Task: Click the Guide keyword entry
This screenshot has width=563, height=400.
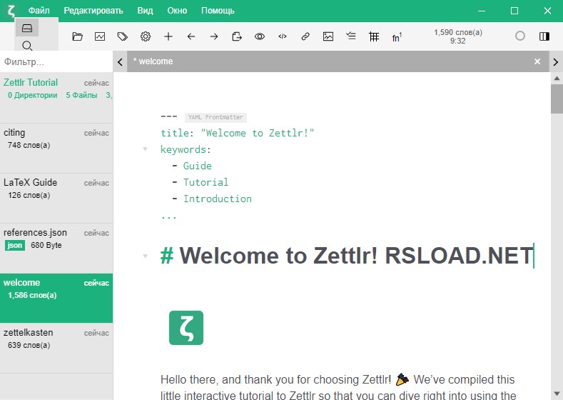Action: pos(197,166)
